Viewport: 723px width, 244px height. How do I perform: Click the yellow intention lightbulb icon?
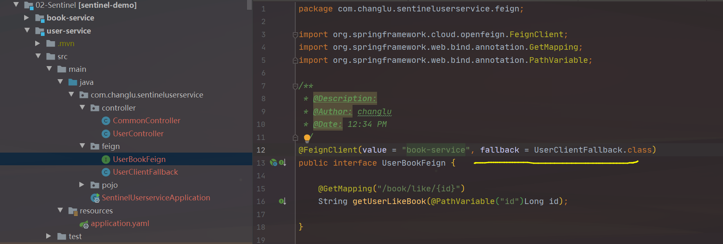[x=308, y=138]
